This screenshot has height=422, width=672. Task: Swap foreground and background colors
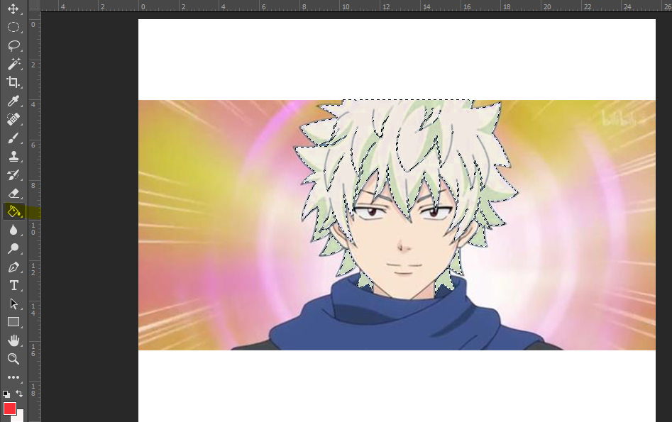[x=19, y=394]
